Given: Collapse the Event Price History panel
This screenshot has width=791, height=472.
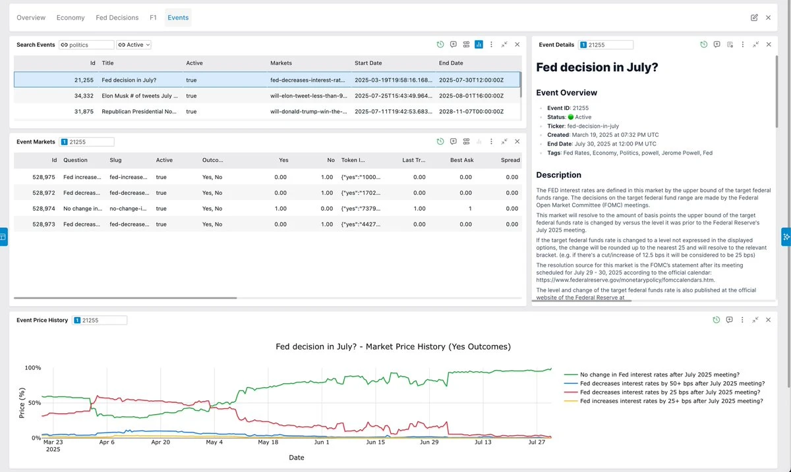Looking at the screenshot, I should pos(755,320).
